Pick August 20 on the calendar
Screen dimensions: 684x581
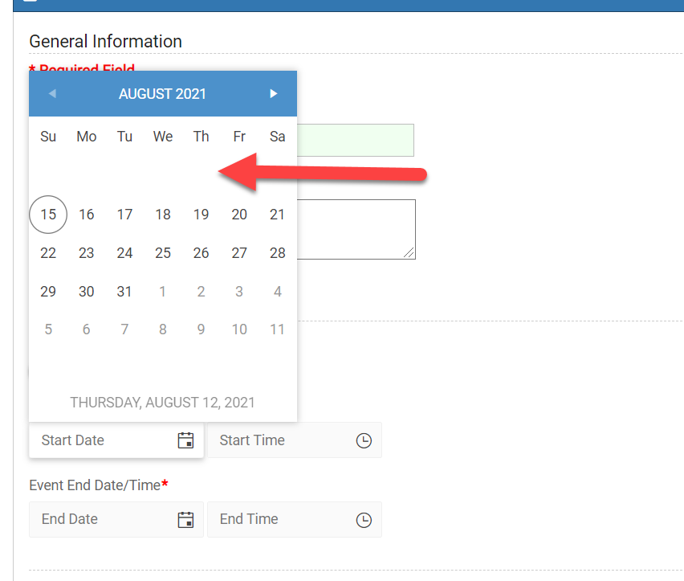tap(239, 215)
